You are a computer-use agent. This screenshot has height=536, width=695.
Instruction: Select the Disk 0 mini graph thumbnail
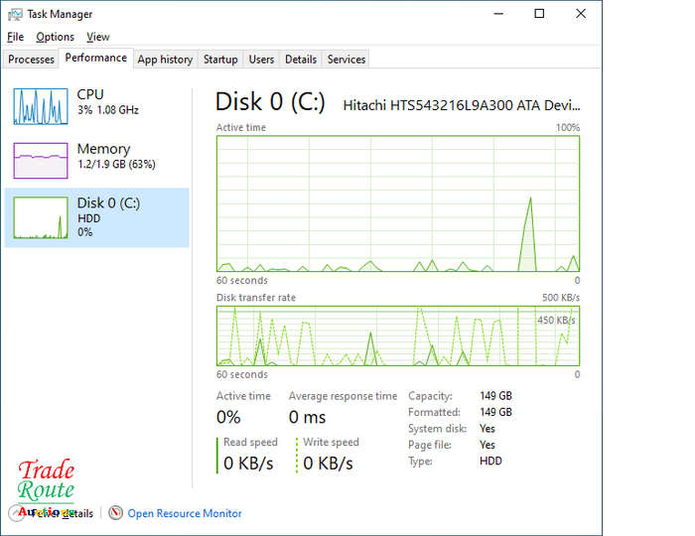coord(41,218)
